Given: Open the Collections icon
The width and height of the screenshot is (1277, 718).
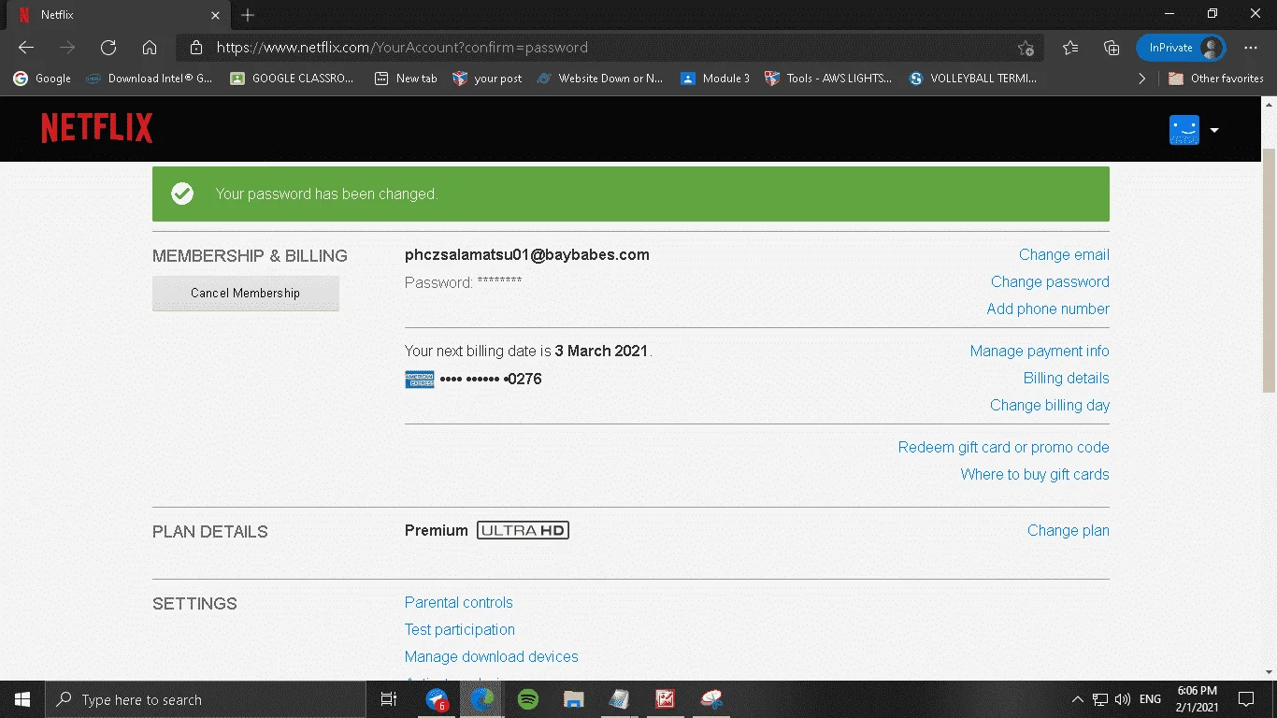Looking at the screenshot, I should [x=1112, y=48].
